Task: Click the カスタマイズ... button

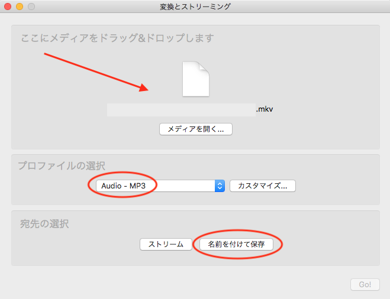Action: (263, 186)
